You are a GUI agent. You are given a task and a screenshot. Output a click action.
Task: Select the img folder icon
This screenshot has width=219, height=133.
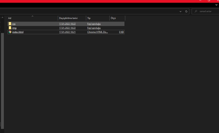(x=10, y=28)
